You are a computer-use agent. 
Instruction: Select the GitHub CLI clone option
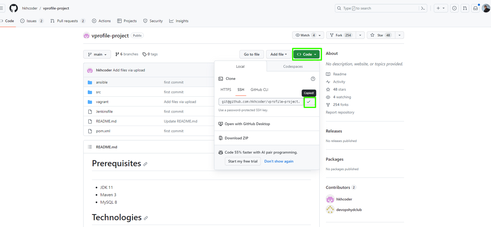(259, 90)
